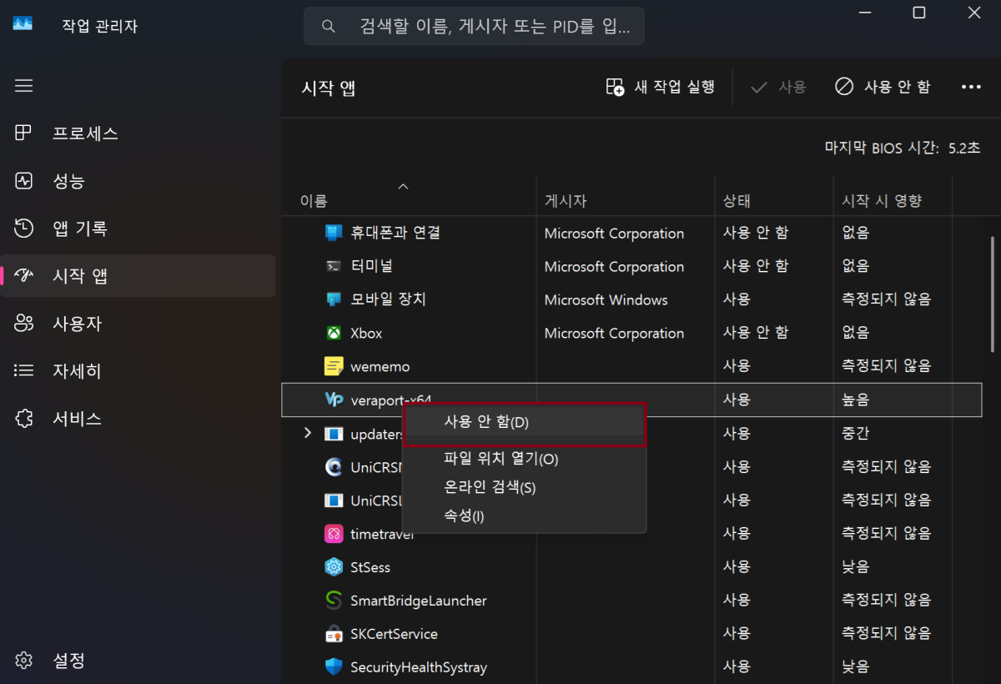Click the Task Manager app icon in title bar

click(23, 24)
